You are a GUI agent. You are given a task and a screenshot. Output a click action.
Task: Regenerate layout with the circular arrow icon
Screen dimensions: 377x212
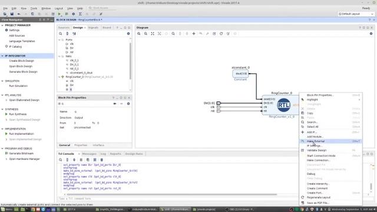(x=221, y=34)
